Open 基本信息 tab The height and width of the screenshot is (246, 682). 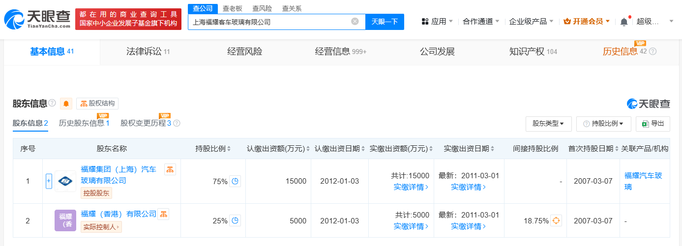[x=52, y=52]
